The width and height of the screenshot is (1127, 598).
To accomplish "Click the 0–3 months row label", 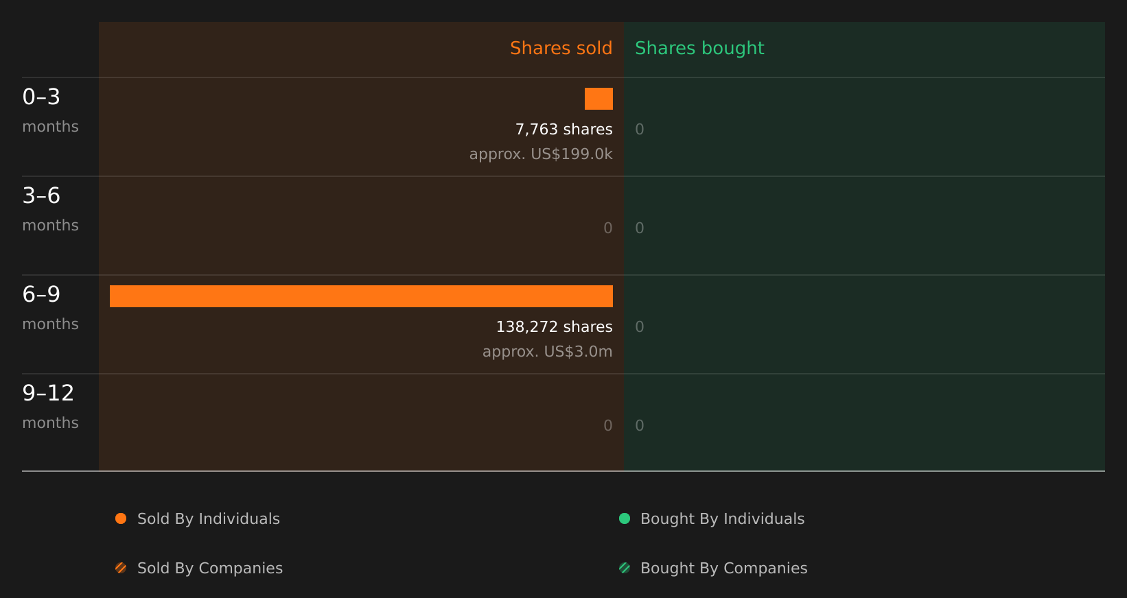I will point(50,110).
